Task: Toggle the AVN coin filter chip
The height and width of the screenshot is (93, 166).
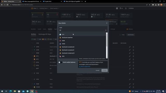Action: coord(34,39)
